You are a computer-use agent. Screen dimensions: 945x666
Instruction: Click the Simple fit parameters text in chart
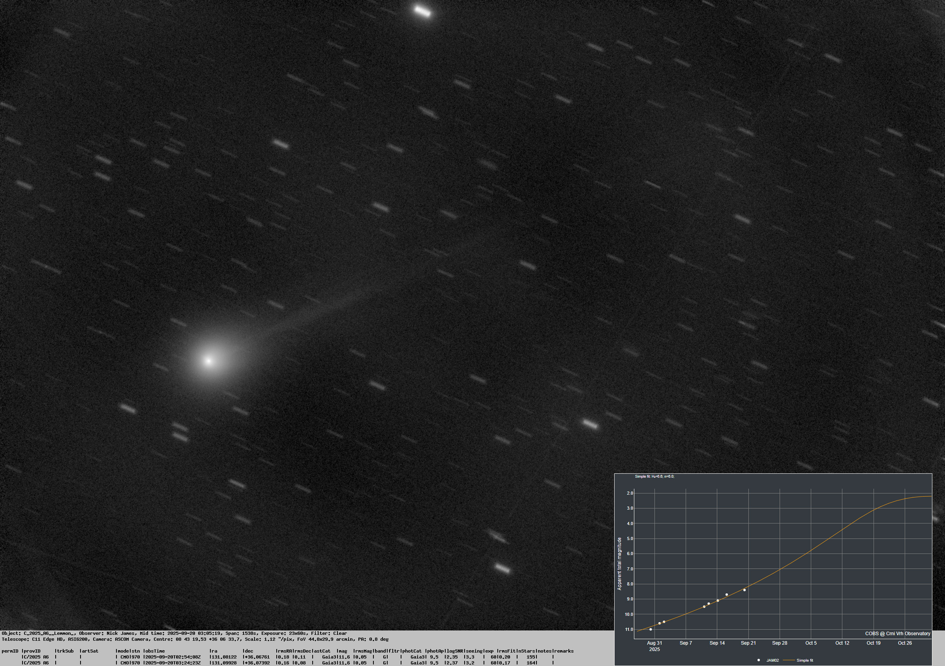pyautogui.click(x=654, y=476)
